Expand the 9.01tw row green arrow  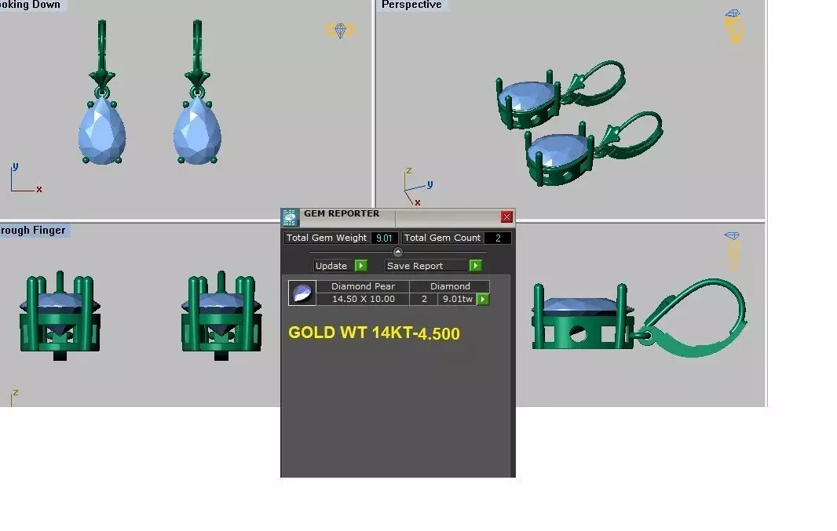tap(483, 299)
